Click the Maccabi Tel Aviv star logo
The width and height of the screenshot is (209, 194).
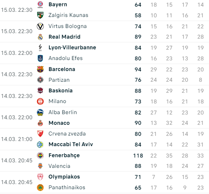tap(40, 144)
